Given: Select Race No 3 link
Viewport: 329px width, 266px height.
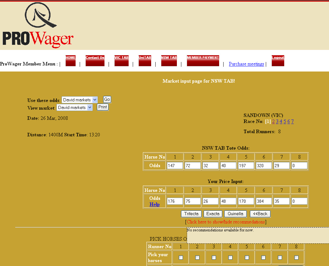Looking at the screenshot, I should click(x=277, y=121).
